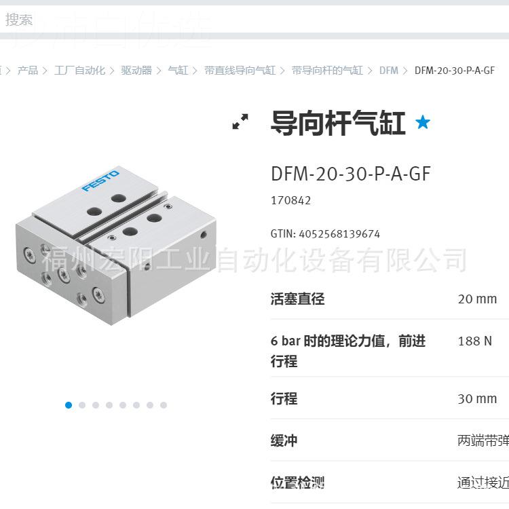
Task: Open the 带直线导向气缸 breadcrumb
Action: point(240,70)
